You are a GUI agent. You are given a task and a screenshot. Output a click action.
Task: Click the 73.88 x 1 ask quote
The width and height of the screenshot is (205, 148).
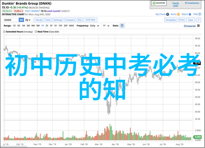18,11
